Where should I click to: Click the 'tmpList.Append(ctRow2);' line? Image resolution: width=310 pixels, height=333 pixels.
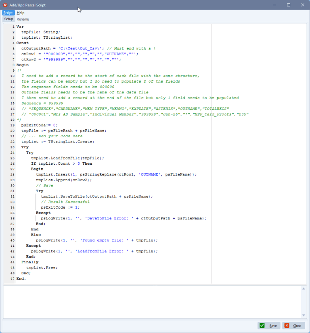click(64, 180)
